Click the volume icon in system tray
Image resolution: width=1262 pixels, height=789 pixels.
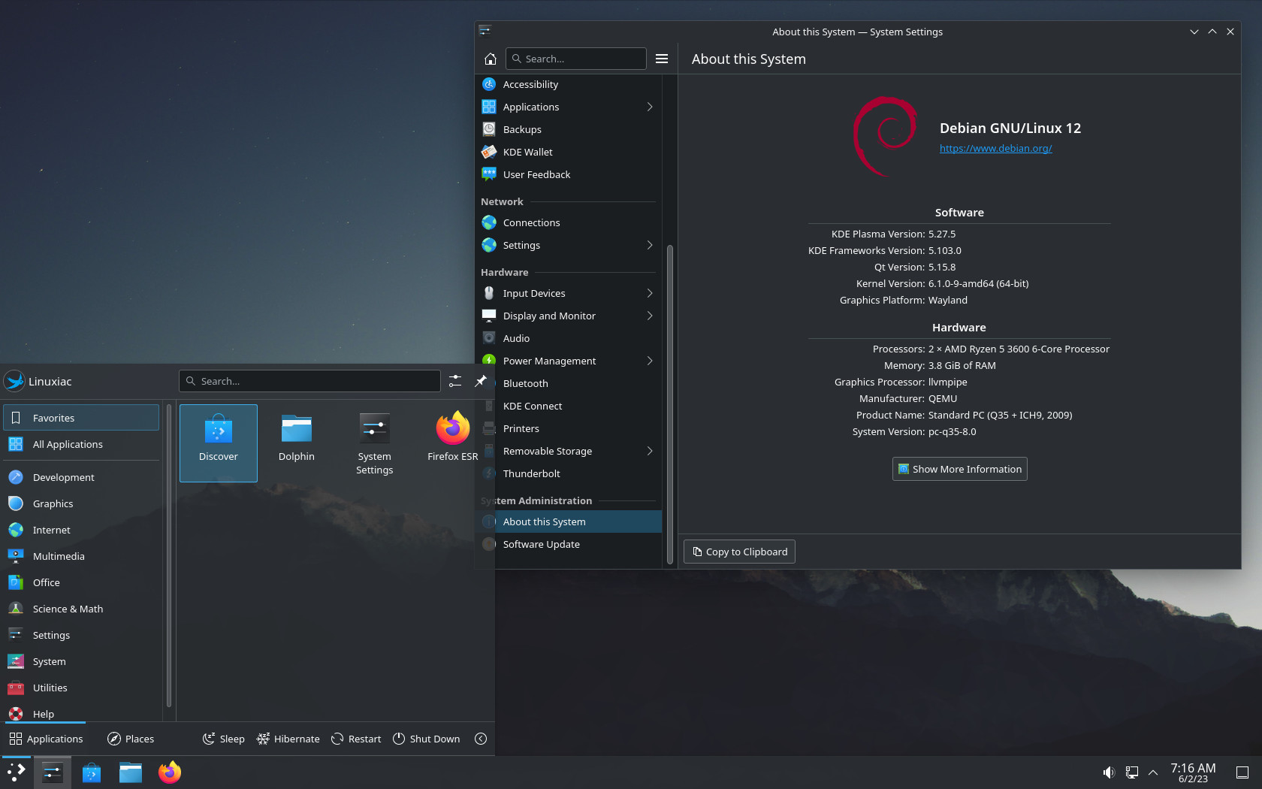1109,772
